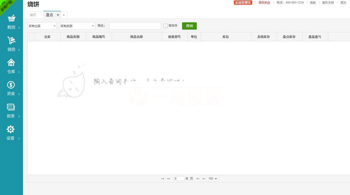This screenshot has width=350, height=195.
Task: Open the rows-per-page 100 dropdown
Action: pos(212,179)
